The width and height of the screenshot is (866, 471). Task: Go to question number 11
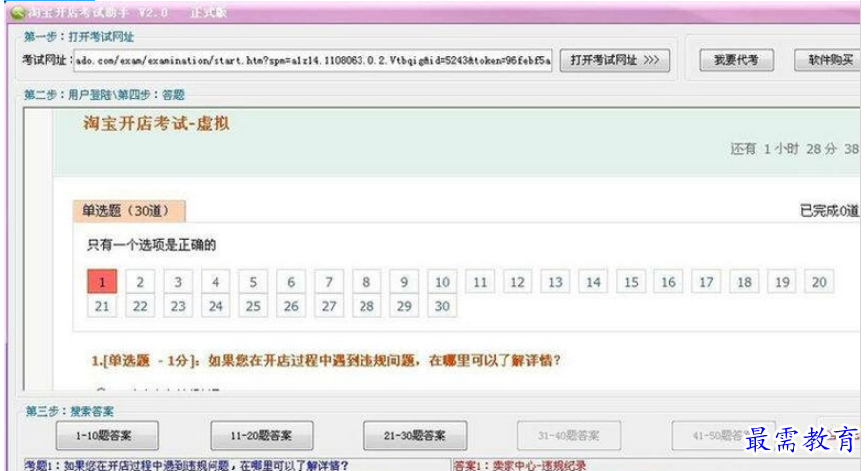coord(480,282)
